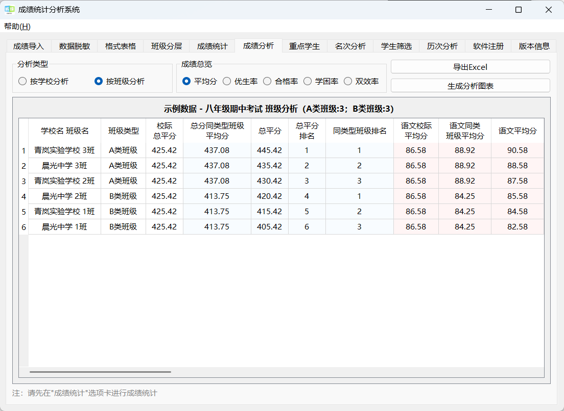
Task: Select row header number 5
Action: (24, 212)
